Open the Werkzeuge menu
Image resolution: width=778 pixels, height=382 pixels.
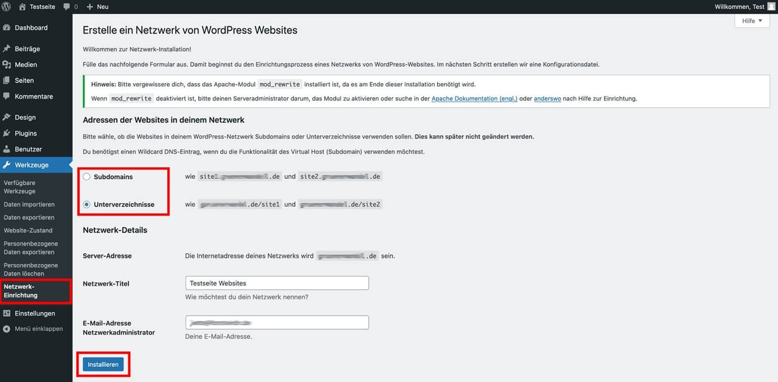click(36, 165)
